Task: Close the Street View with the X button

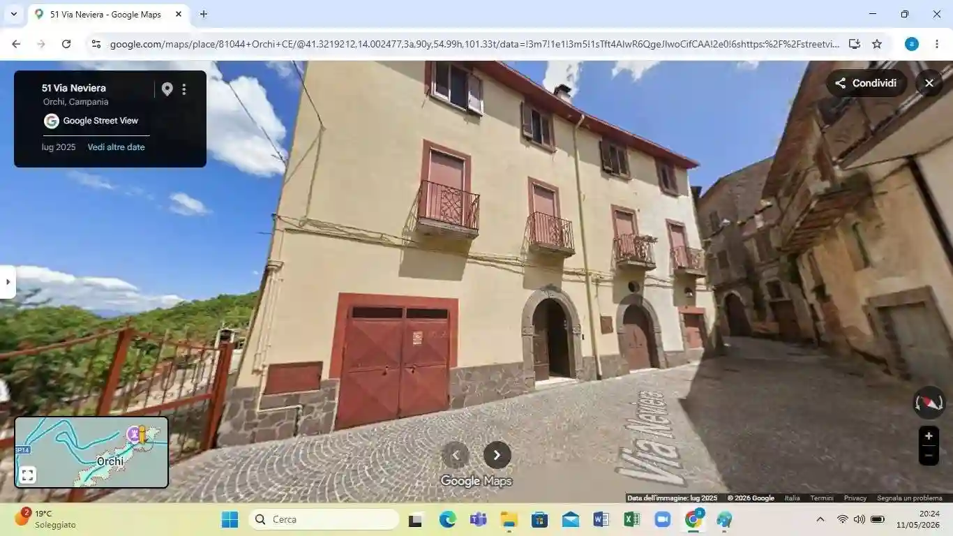Action: click(x=929, y=83)
